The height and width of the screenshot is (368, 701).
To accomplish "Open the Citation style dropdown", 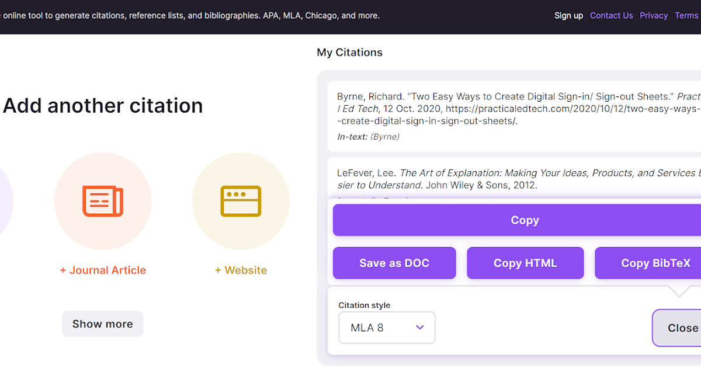I will (x=387, y=328).
